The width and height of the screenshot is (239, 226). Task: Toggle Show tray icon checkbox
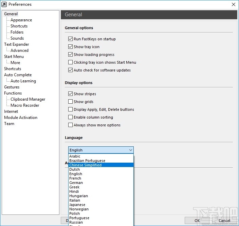tap(71, 47)
